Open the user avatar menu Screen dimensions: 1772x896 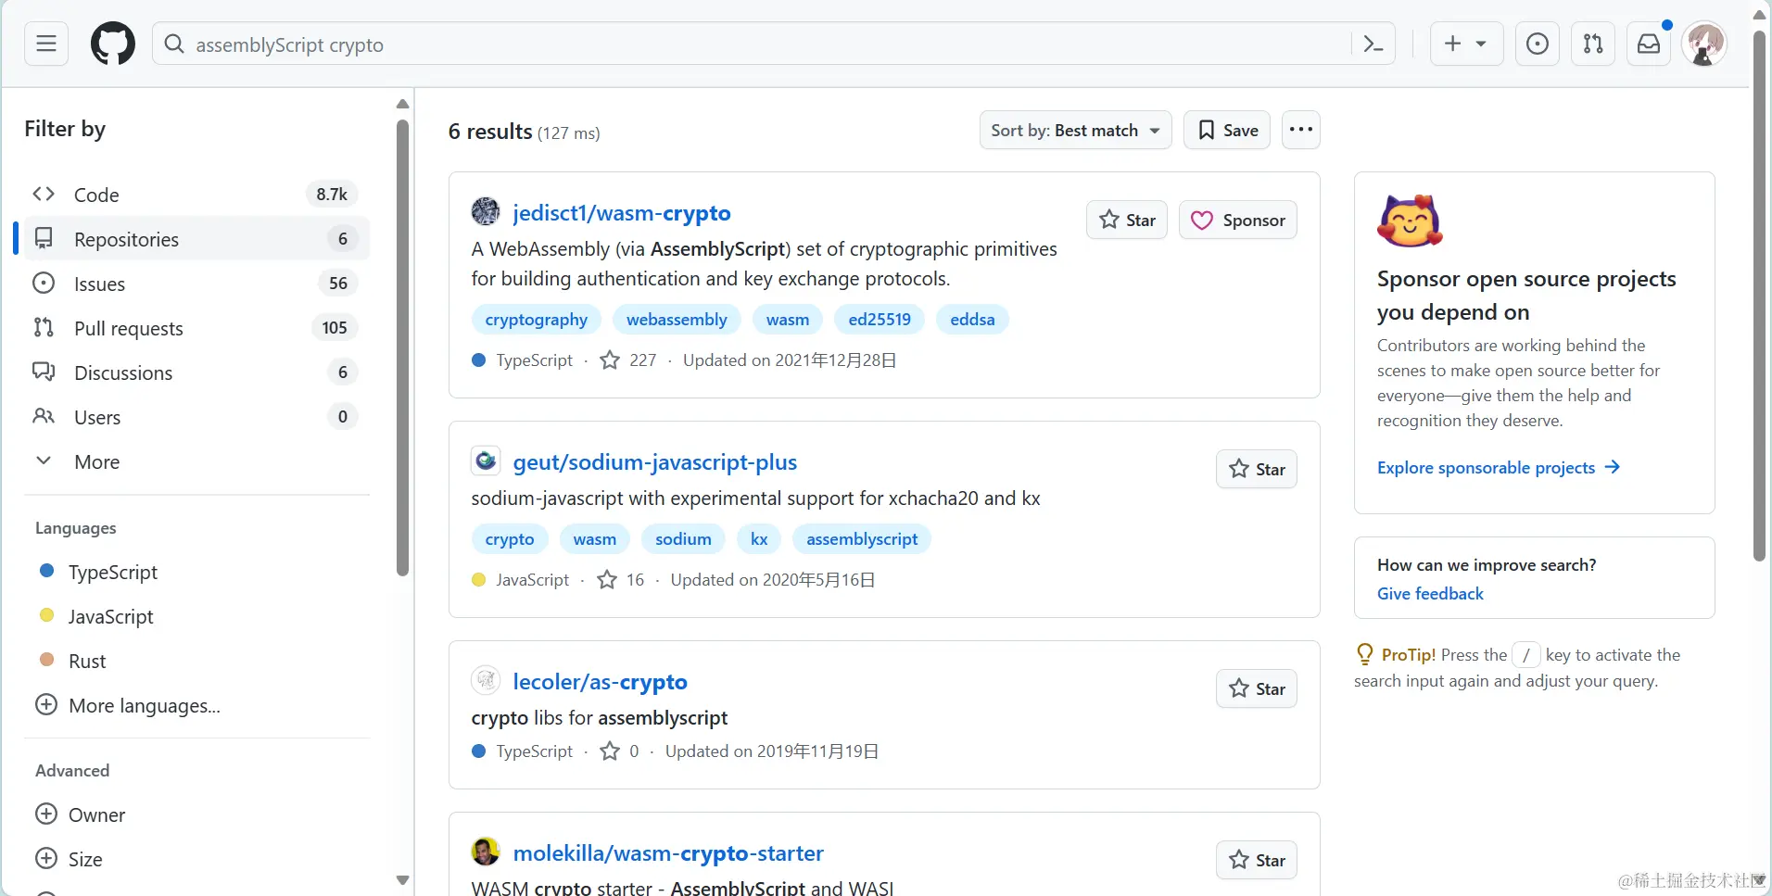pyautogui.click(x=1704, y=44)
